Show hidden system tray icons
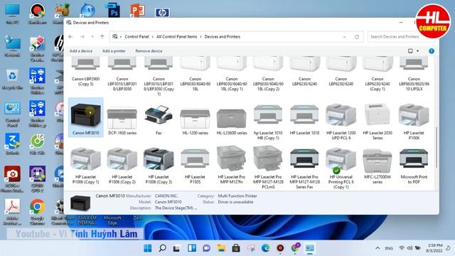455x256 pixels. pyautogui.click(x=378, y=248)
